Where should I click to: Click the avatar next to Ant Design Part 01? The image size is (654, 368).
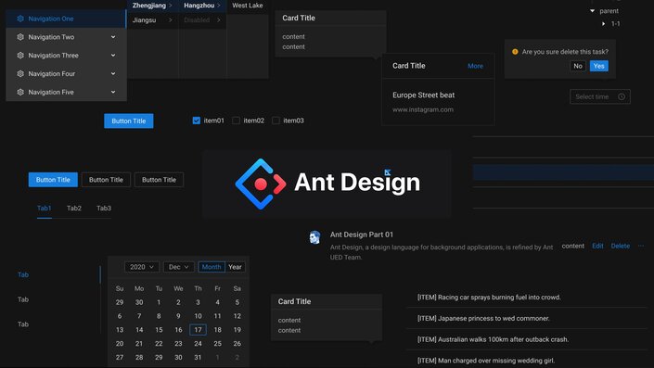(314, 237)
